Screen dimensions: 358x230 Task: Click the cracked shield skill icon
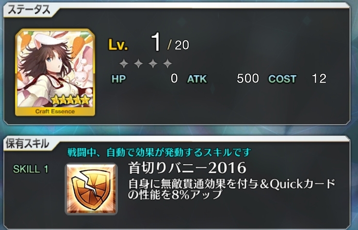pos(91,189)
